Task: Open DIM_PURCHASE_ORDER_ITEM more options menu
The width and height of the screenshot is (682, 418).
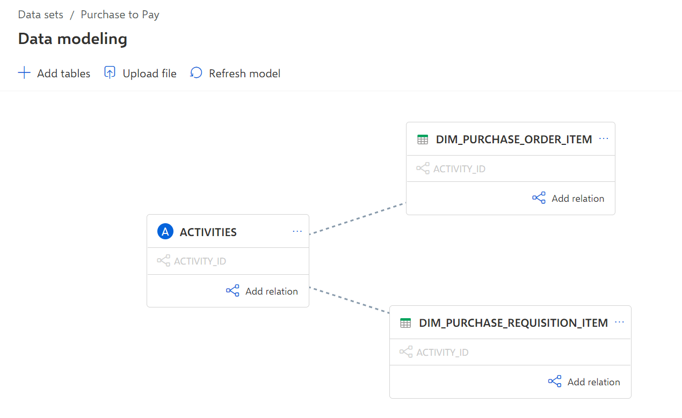Action: pos(604,138)
